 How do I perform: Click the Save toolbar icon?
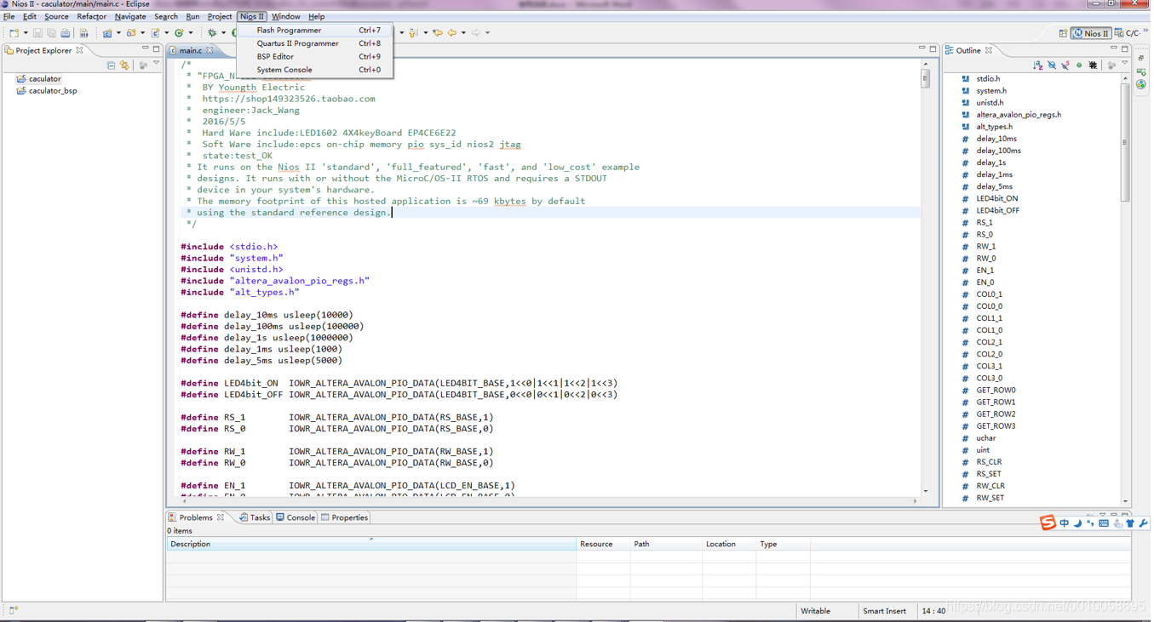[37, 33]
